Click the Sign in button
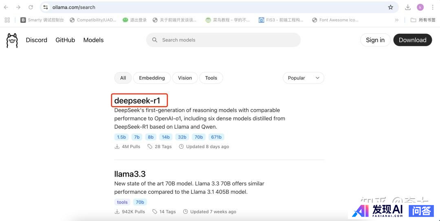The height and width of the screenshot is (221, 440). 375,40
